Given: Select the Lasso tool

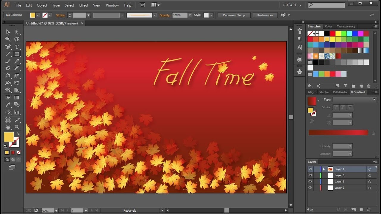Looking at the screenshot, I should pyautogui.click(x=17, y=39).
